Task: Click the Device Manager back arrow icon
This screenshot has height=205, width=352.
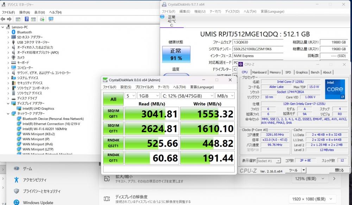Action: click(x=3, y=19)
